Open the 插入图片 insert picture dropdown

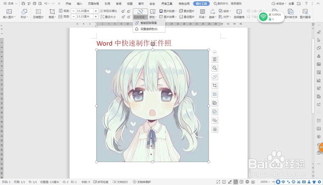point(9,14)
